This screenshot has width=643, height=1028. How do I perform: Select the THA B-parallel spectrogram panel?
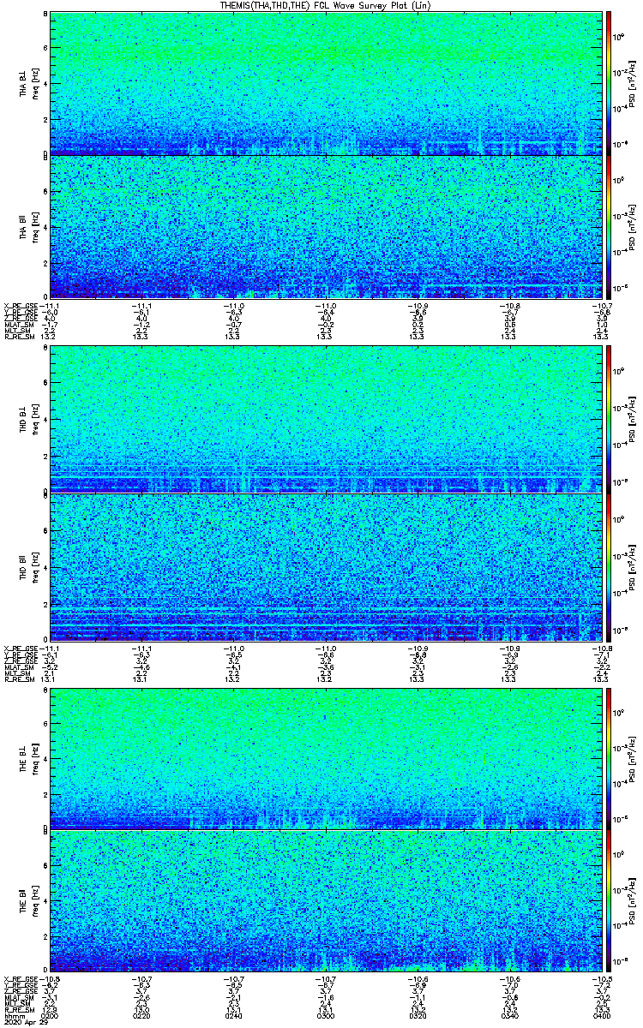tap(326, 227)
